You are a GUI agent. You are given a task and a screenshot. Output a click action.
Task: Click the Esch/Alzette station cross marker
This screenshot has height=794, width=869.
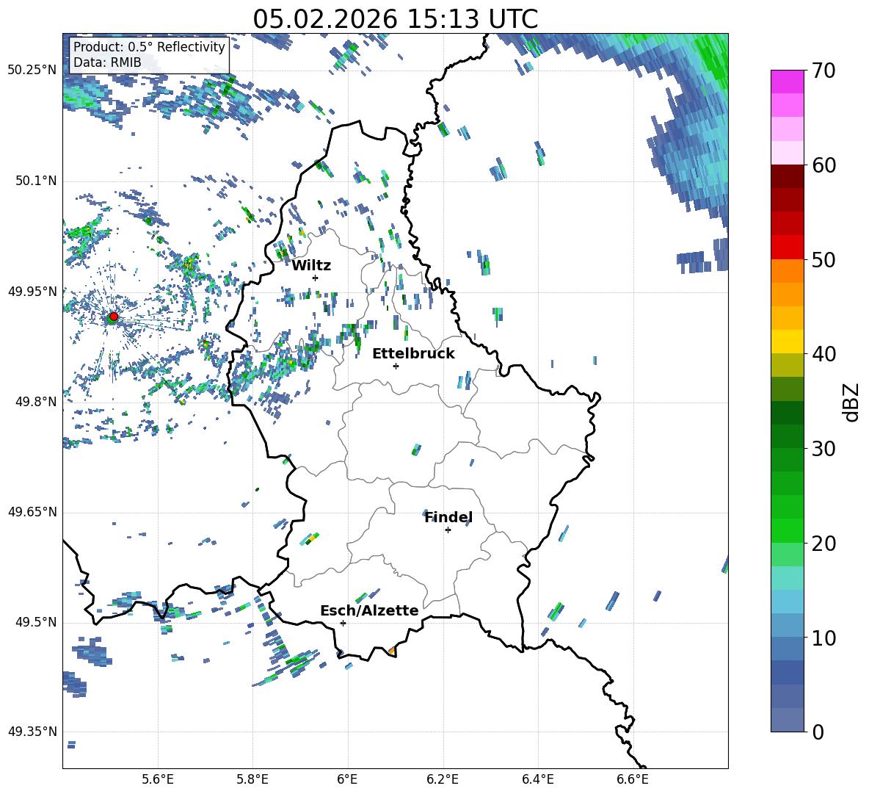pos(343,623)
